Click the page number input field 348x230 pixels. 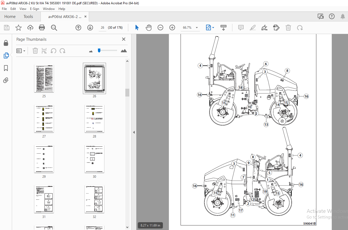coord(102,28)
